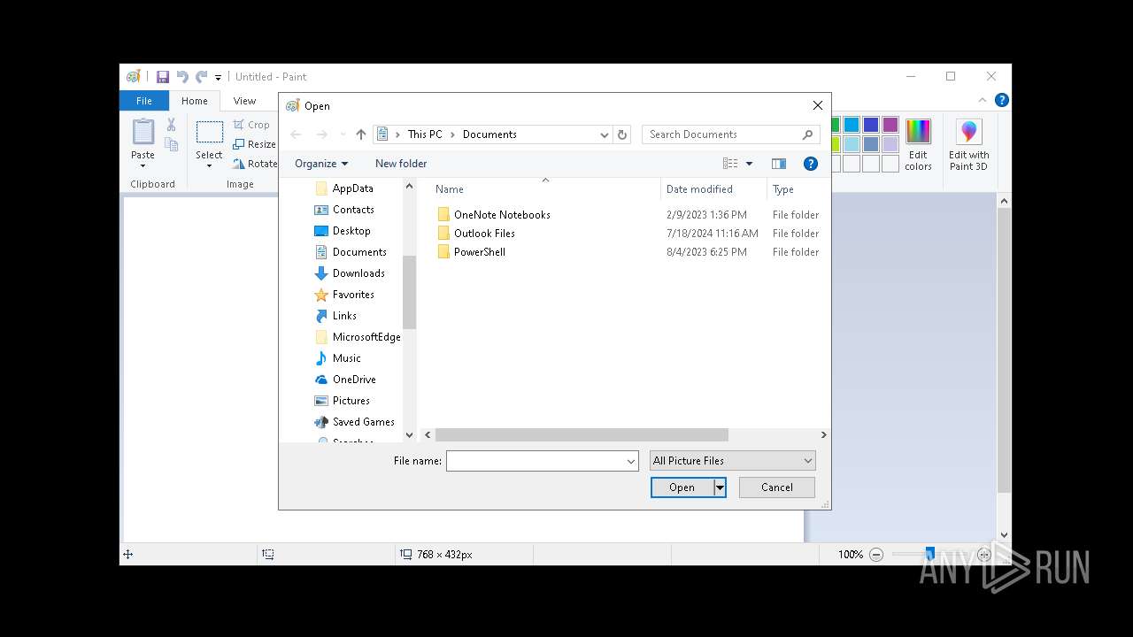Image resolution: width=1133 pixels, height=637 pixels.
Task: Click the Open button split dropdown arrow
Action: click(x=720, y=487)
